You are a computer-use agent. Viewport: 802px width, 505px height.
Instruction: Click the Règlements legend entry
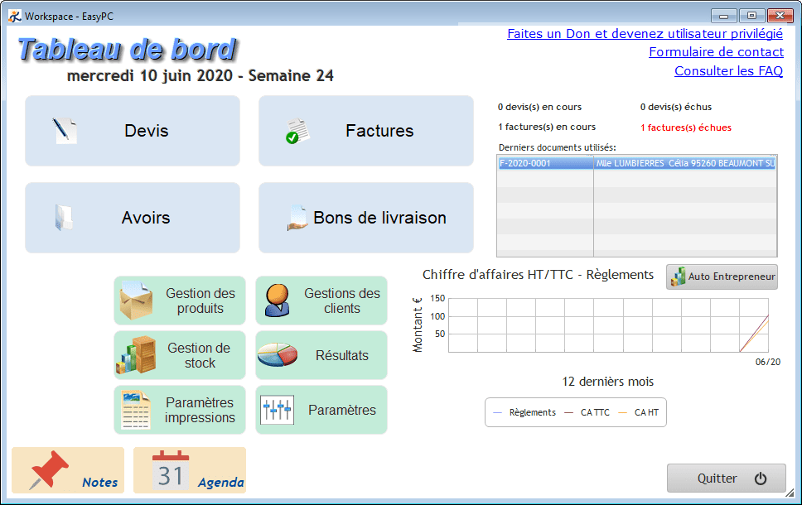coord(524,412)
